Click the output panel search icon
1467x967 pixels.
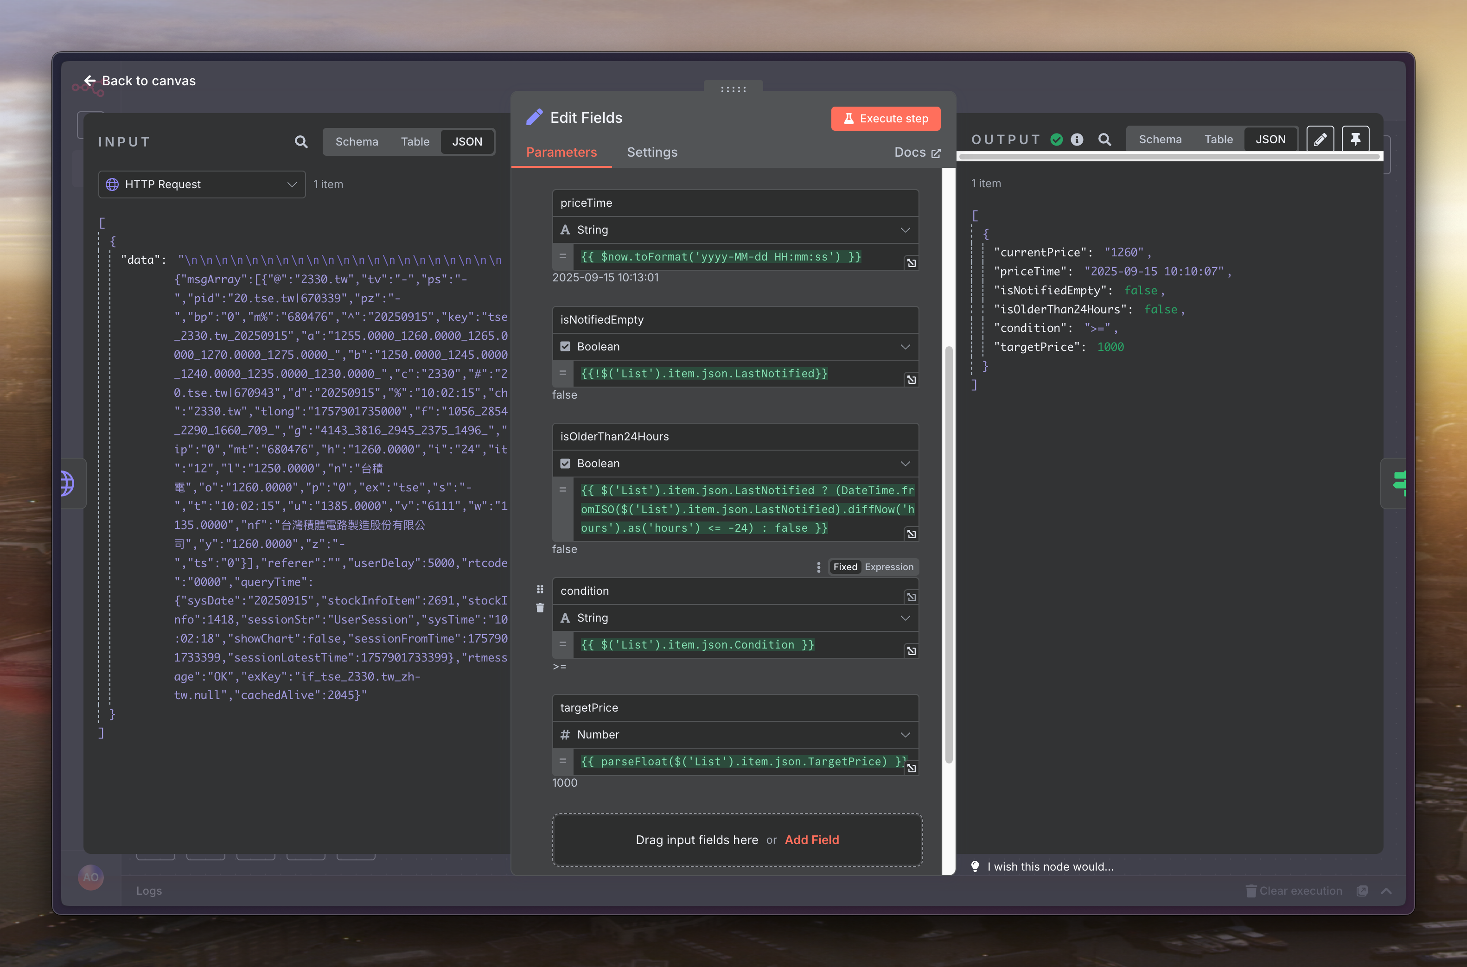(x=1104, y=140)
